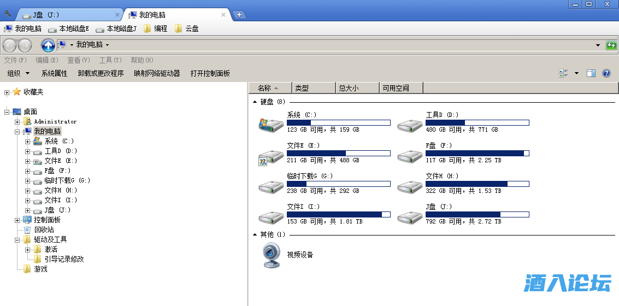619x306 pixels.
Task: Open the 系统 (C:) drive icon
Action: click(x=270, y=123)
